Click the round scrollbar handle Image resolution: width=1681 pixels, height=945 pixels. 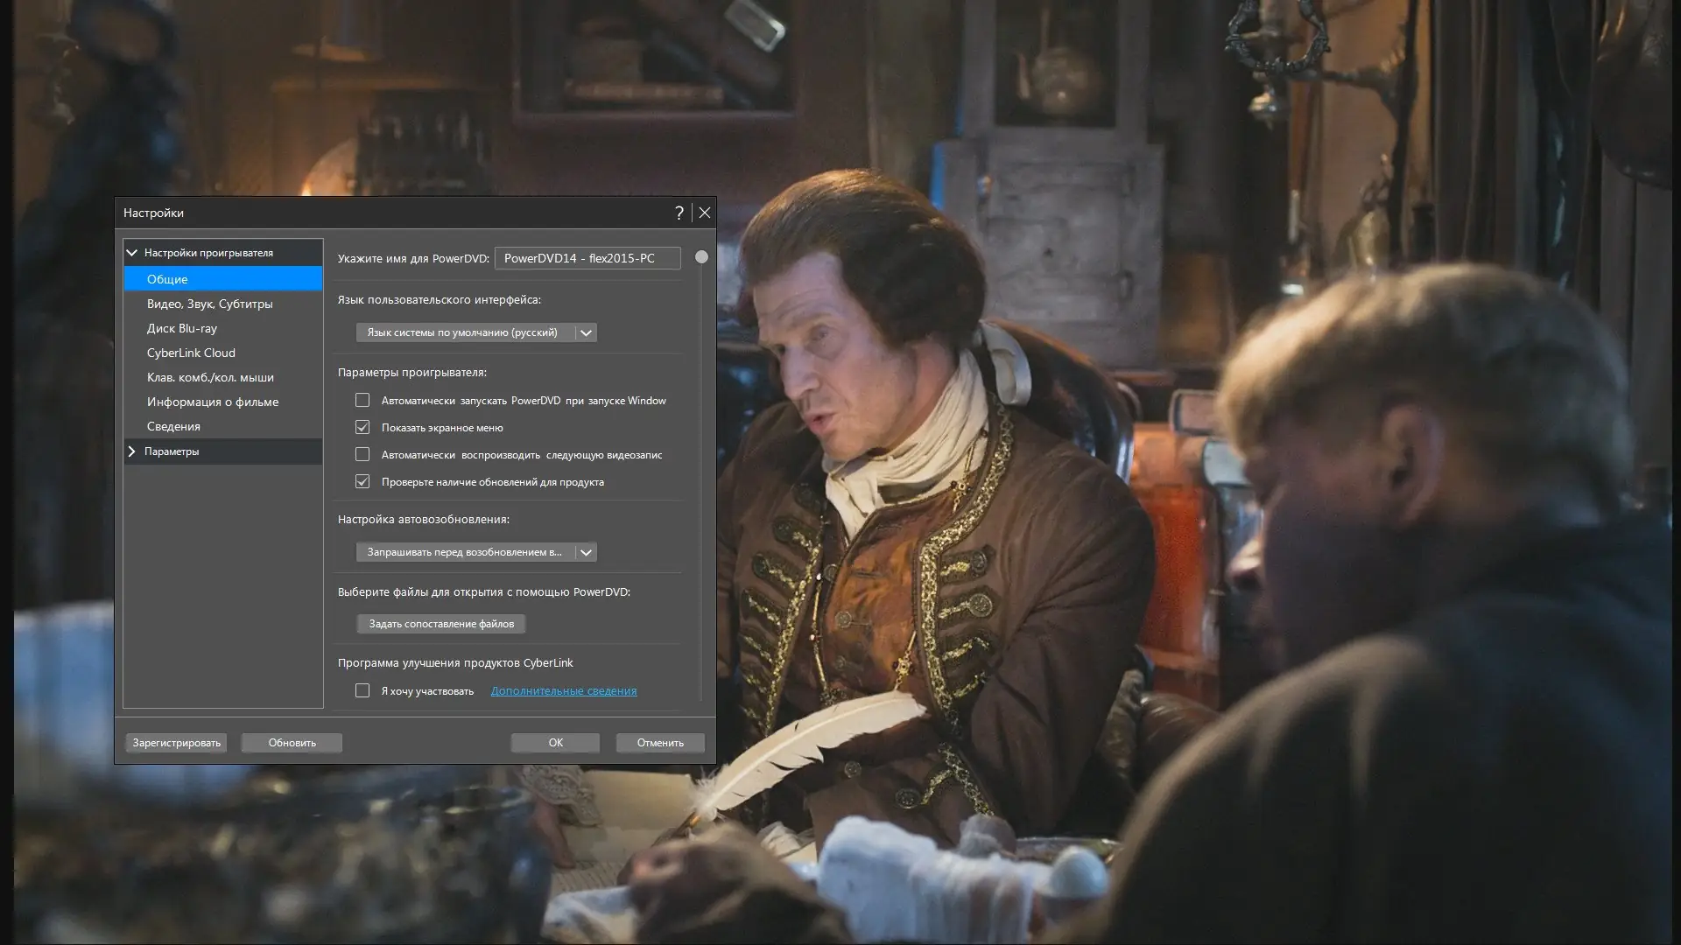click(x=701, y=257)
